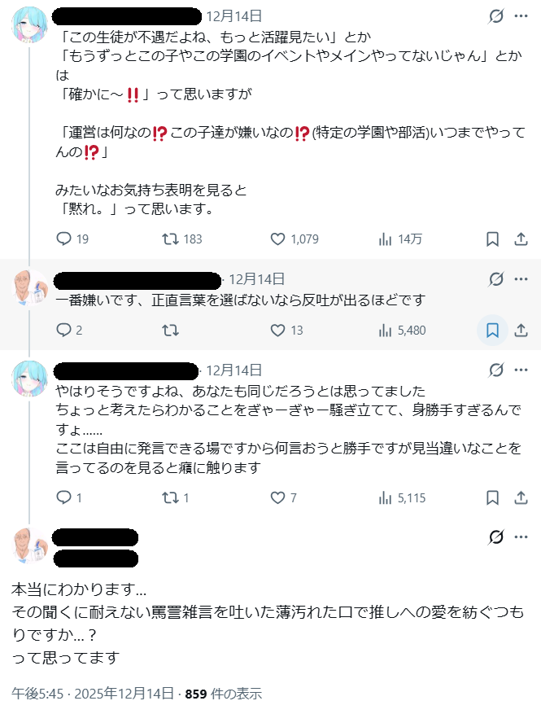
Task: Like the tweet with 1,079 likes
Action: pos(277,239)
